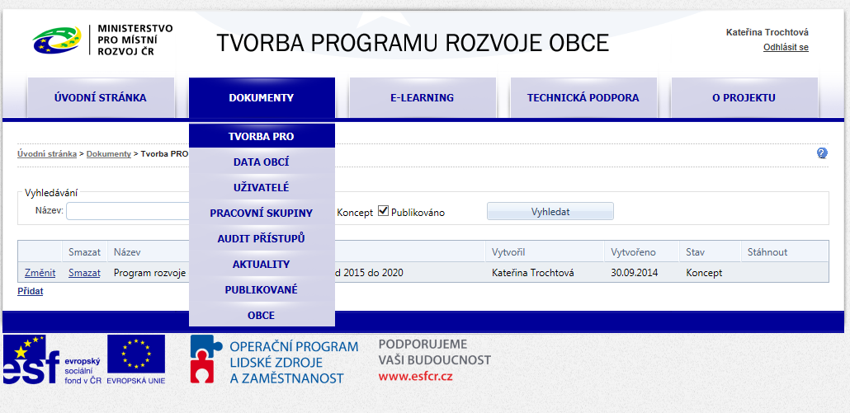Viewport: 850px width, 413px height.
Task: Open the Dokumenty main tab
Action: [x=262, y=98]
